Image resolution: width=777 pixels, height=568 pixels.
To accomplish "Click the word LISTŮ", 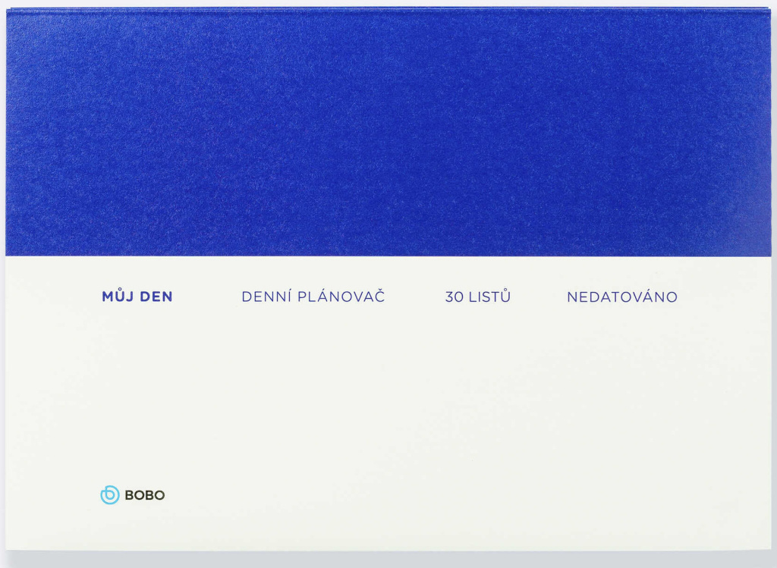I will 489,297.
